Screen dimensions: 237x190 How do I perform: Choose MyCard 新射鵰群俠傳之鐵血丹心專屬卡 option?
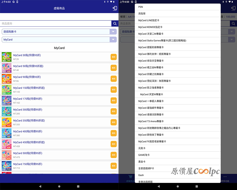(177, 128)
